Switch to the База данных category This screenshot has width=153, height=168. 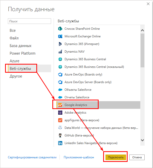21,46
